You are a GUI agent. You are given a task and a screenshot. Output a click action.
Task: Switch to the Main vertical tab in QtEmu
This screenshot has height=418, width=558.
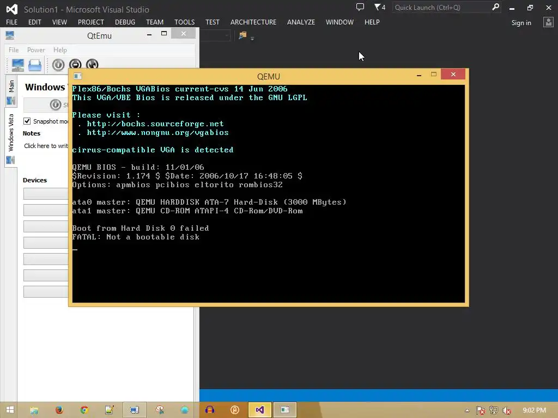point(11,91)
